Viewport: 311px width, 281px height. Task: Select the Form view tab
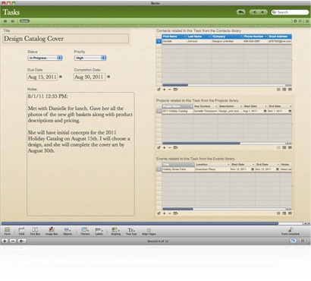pyautogui.click(x=24, y=21)
